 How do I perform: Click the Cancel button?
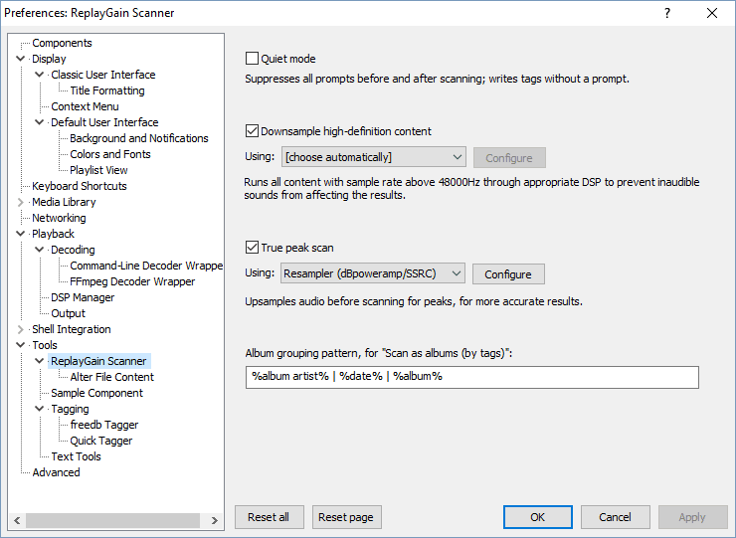click(615, 517)
